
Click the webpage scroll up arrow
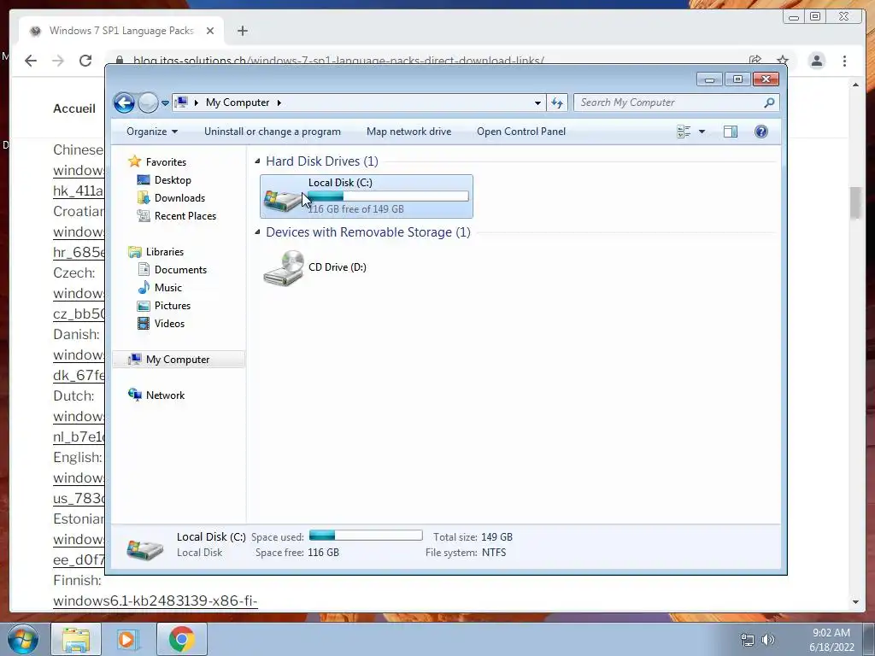click(856, 85)
